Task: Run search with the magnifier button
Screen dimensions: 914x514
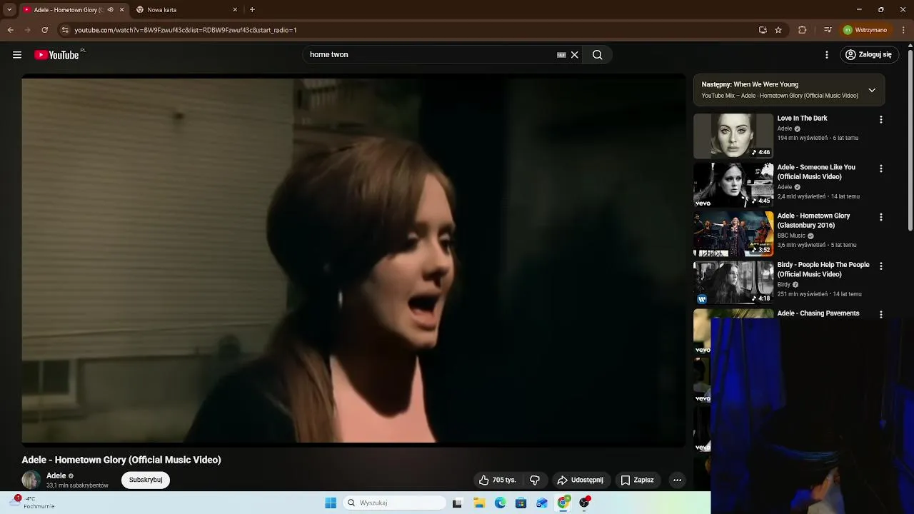Action: point(598,55)
